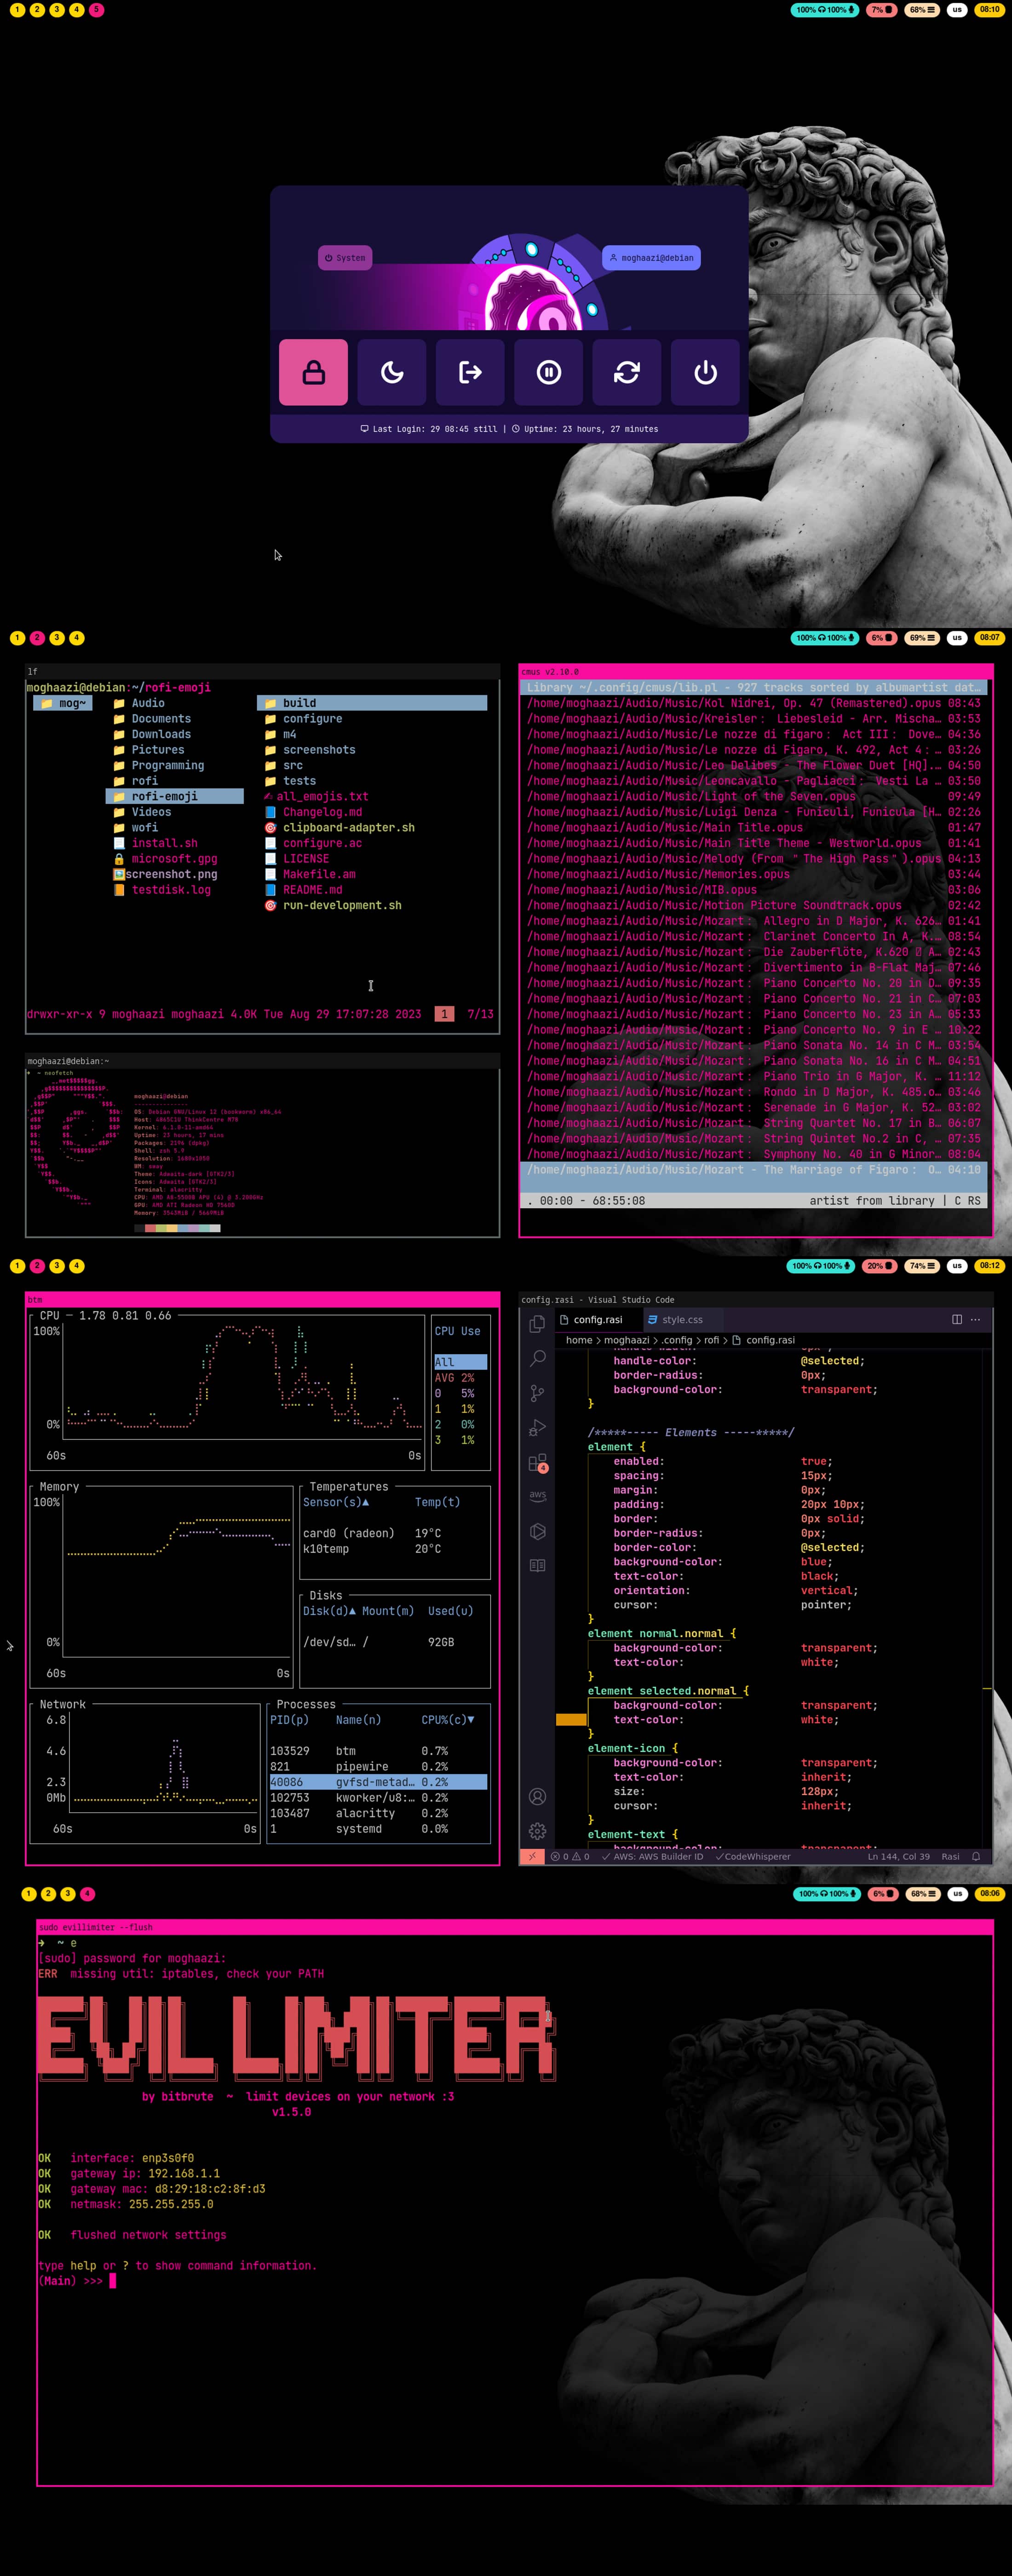Click the lock screen button in power menu

tap(313, 372)
